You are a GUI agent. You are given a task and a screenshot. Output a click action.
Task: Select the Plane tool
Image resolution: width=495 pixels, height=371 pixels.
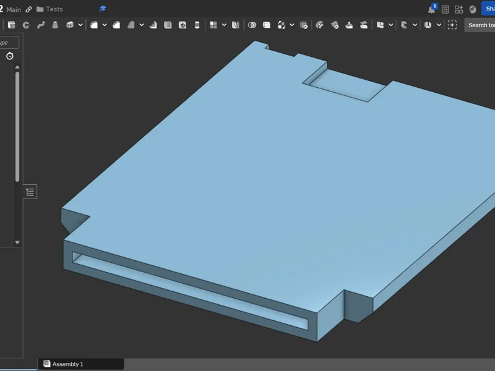coord(380,25)
